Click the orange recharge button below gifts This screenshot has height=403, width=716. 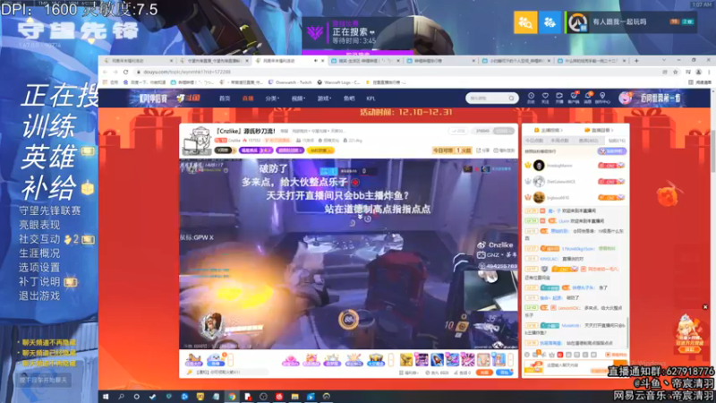click(484, 373)
